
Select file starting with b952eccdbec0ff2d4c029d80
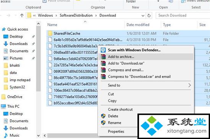pos(72,103)
